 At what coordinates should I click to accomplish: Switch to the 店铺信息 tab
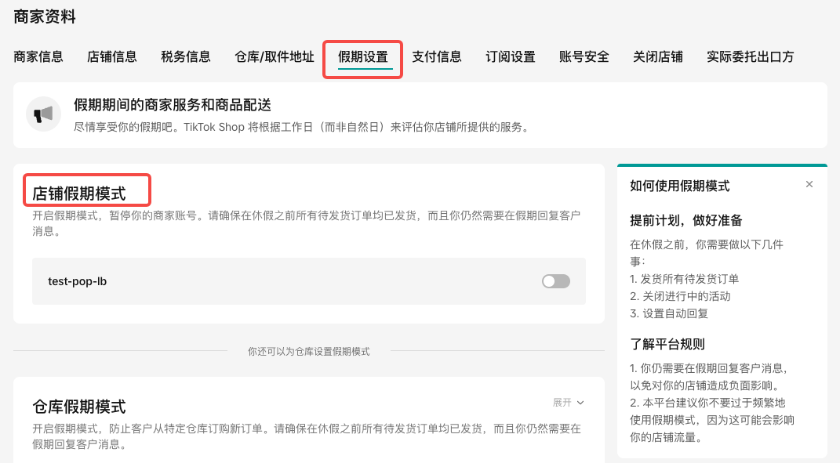point(112,56)
